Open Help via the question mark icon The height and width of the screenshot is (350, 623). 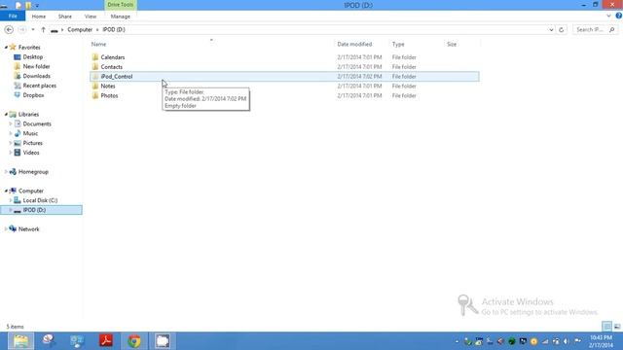coord(619,16)
